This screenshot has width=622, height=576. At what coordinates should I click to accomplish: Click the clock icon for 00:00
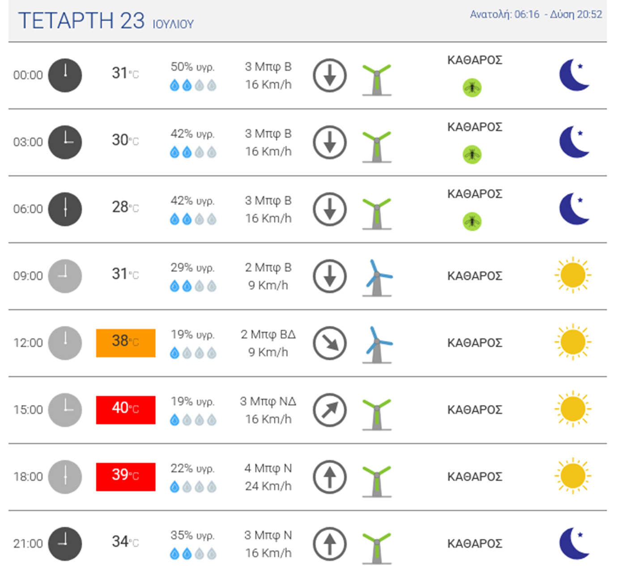[65, 75]
